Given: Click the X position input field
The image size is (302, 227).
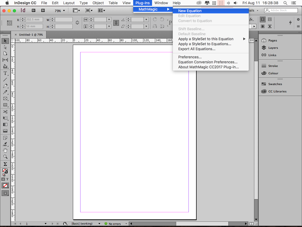Looking at the screenshot, I should coord(34,19).
